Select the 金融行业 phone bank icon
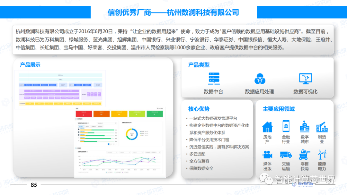This screenshot has width=347, height=195. click(x=286, y=126)
